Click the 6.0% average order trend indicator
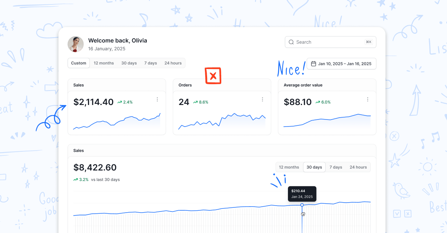 coord(323,102)
